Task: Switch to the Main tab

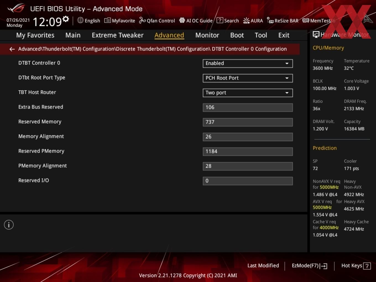Action: tap(73, 35)
